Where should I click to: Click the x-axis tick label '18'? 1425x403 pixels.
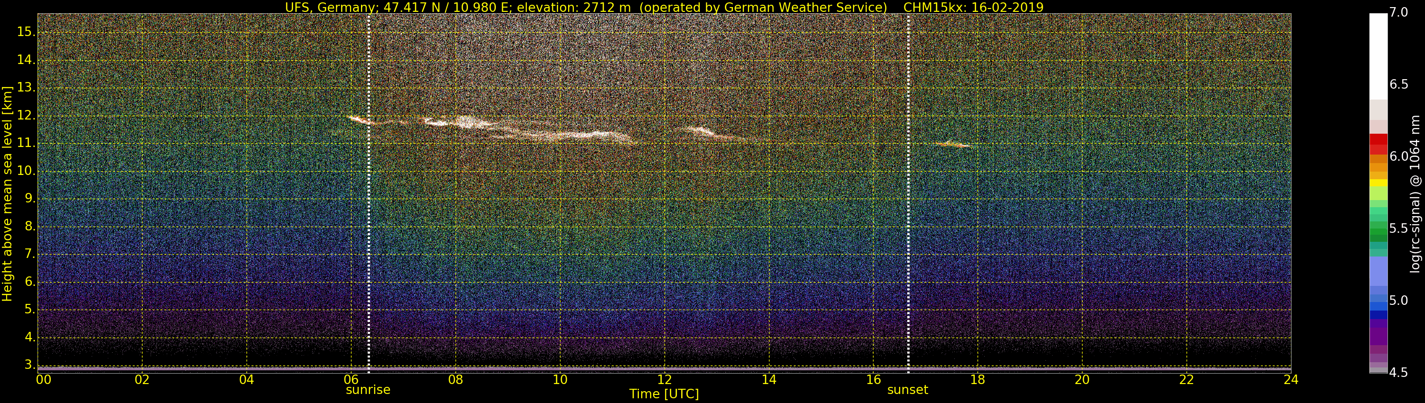point(978,379)
